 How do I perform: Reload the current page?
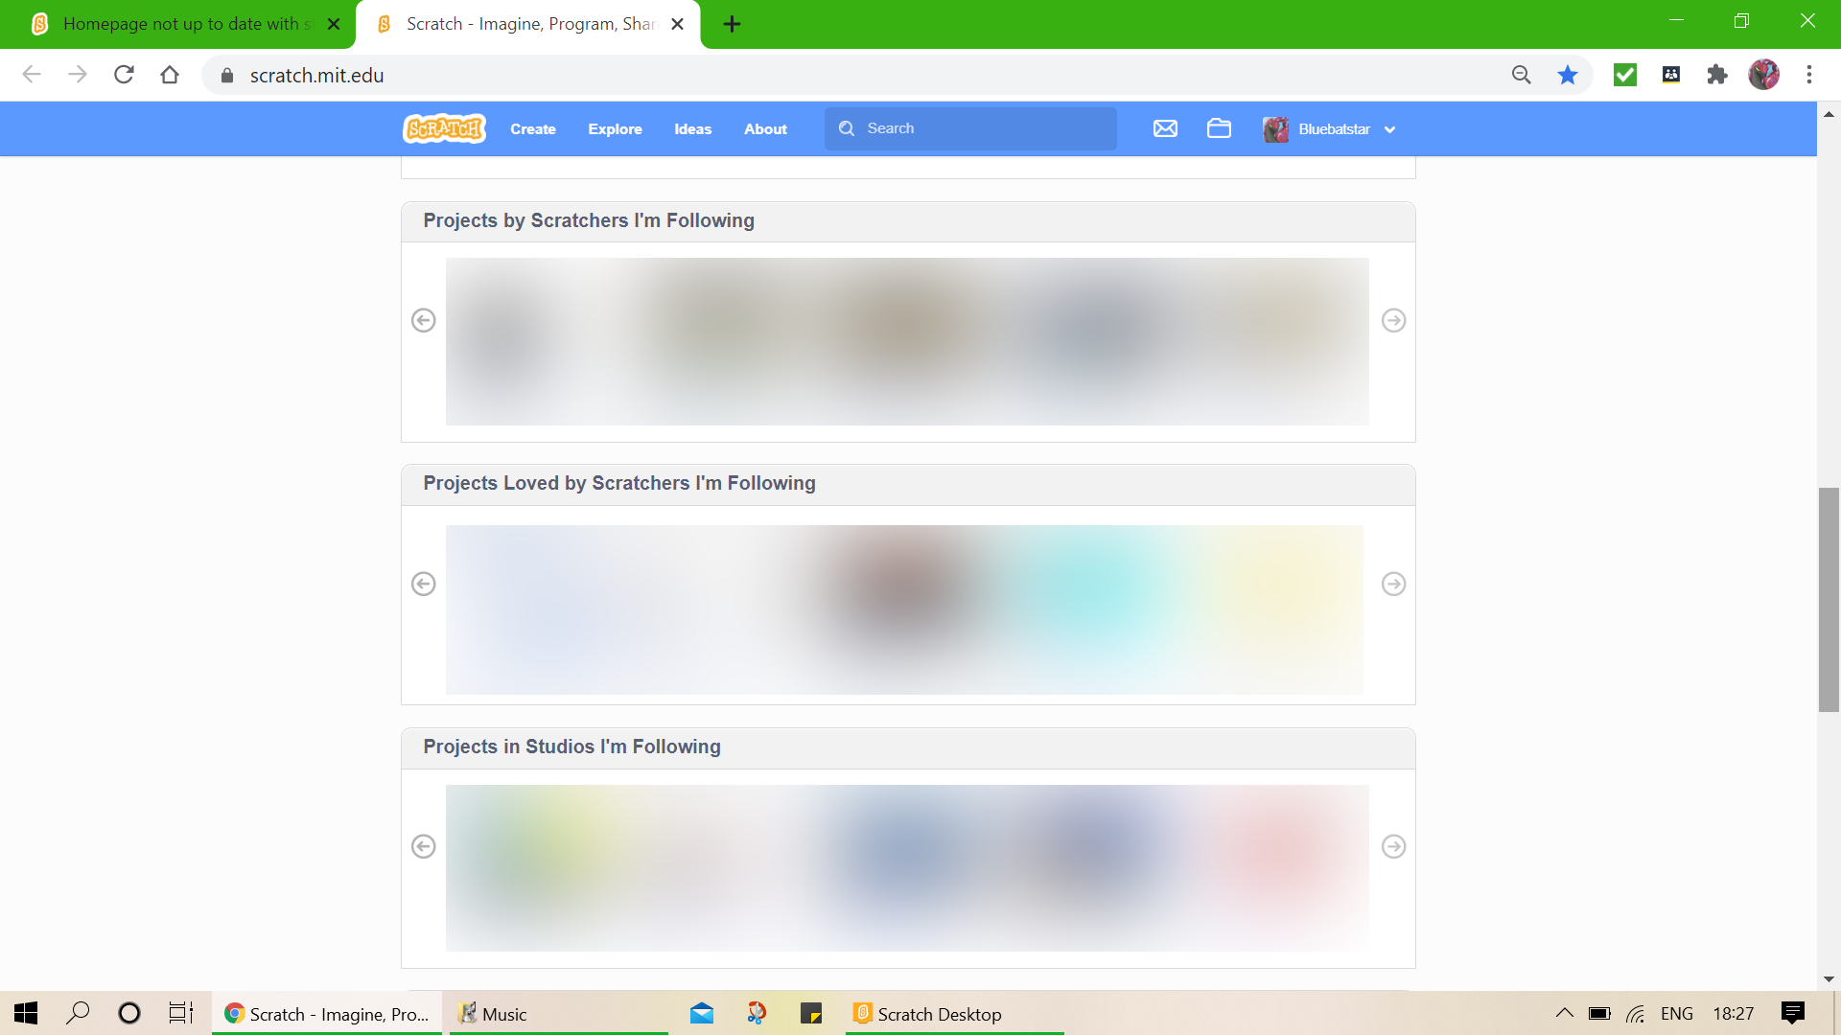[124, 75]
